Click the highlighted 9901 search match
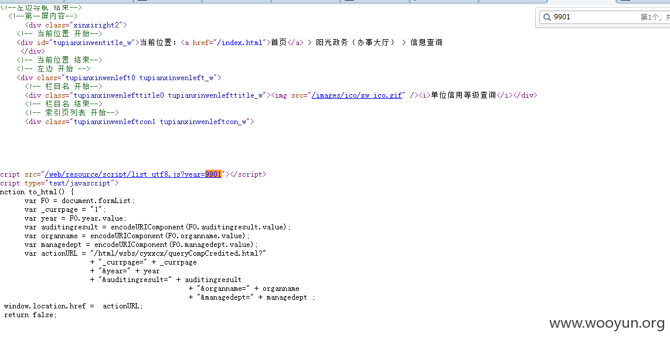The width and height of the screenshot is (670, 340). pyautogui.click(x=213, y=174)
